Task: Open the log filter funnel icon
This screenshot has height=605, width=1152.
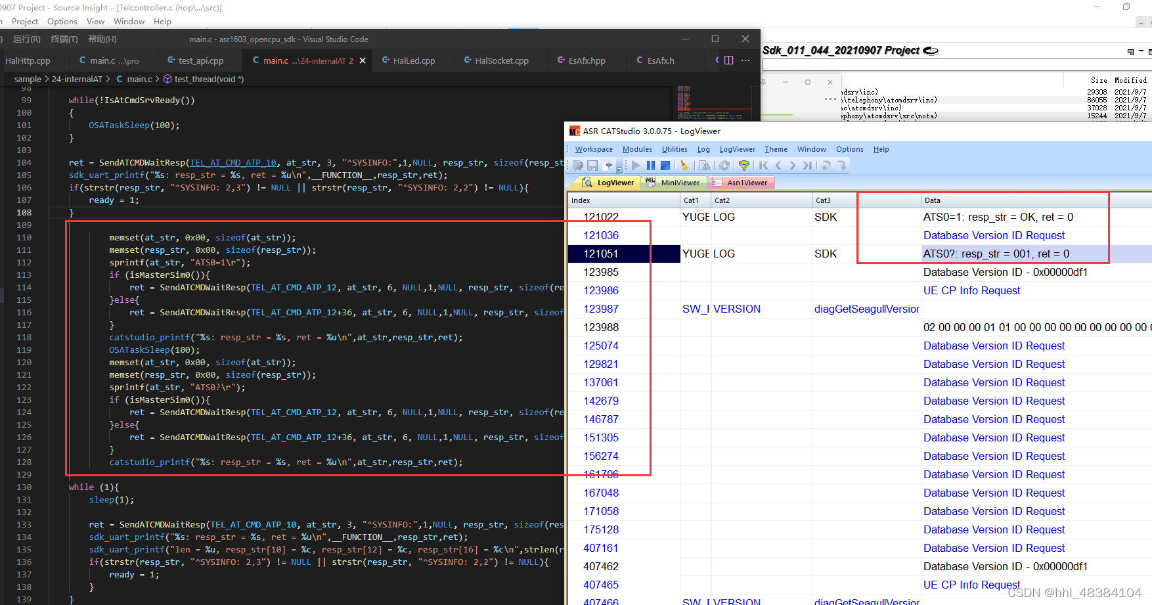Action: tap(743, 166)
